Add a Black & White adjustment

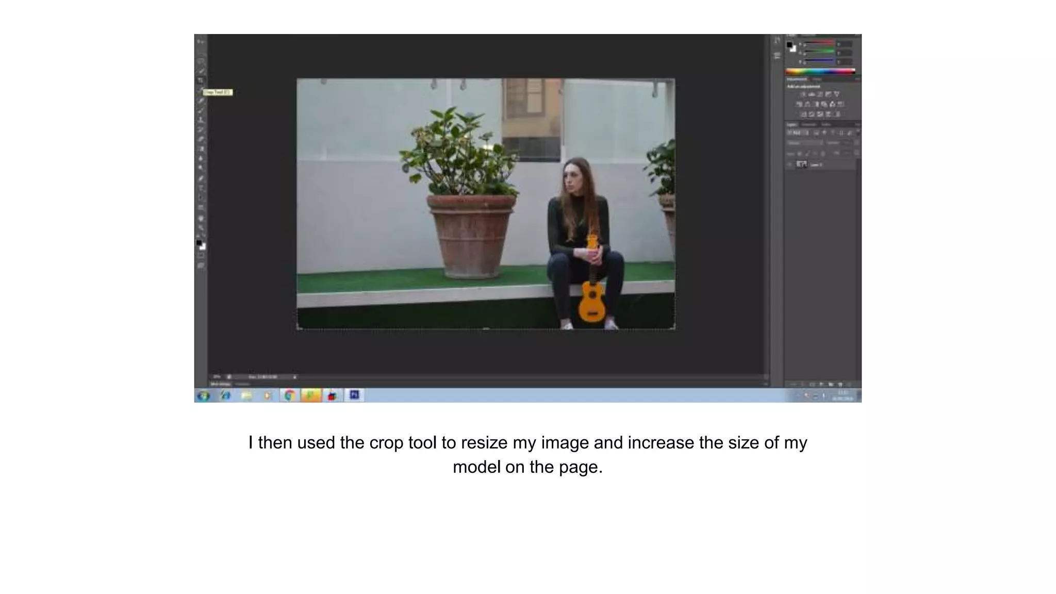tap(817, 104)
